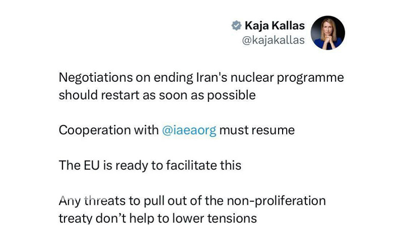Click the final word "tensions"
The width and height of the screenshot is (403, 231).
(x=232, y=218)
